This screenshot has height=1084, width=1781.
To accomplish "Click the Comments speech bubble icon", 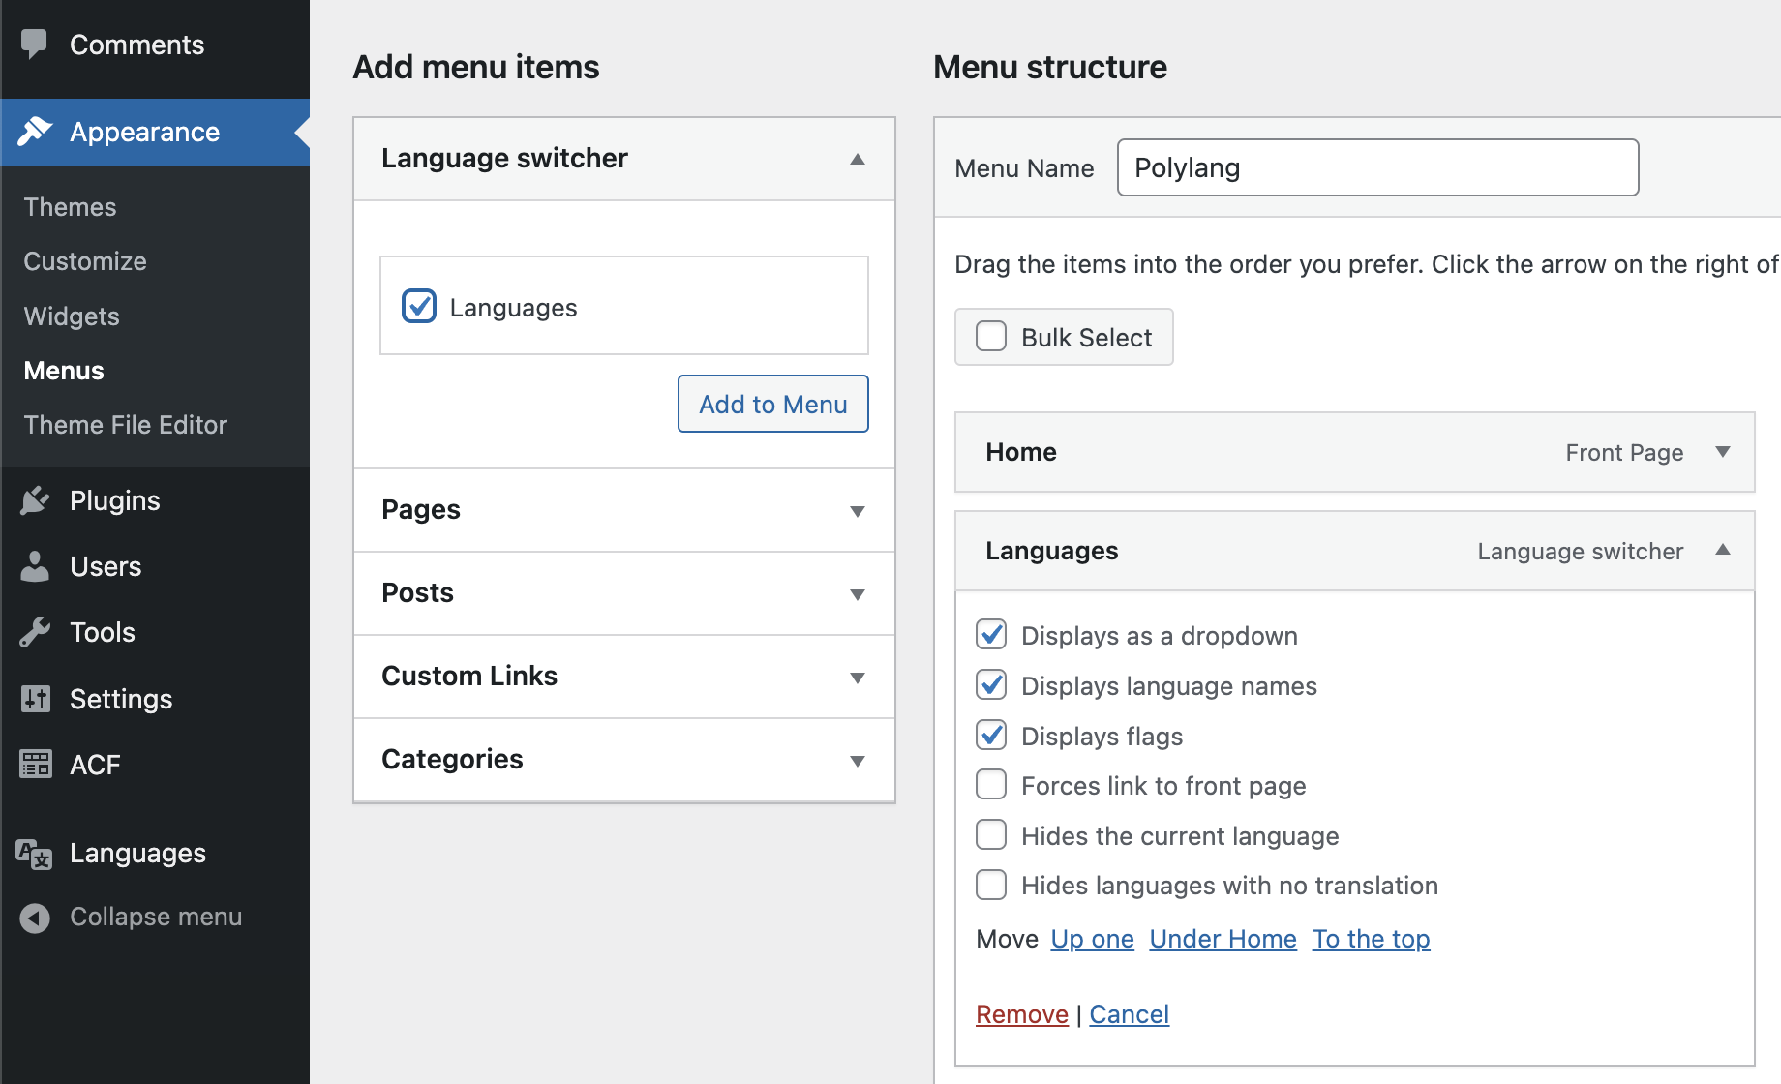I will coord(34,44).
